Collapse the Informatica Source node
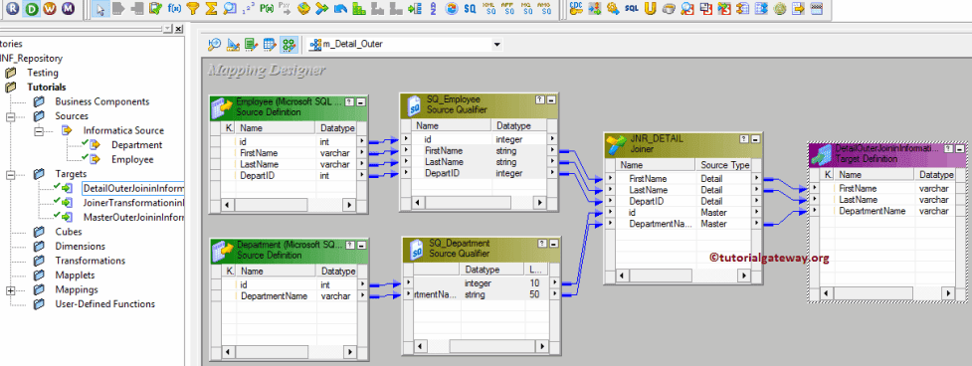Viewport: 972px width, 366px height. pyautogui.click(x=40, y=130)
